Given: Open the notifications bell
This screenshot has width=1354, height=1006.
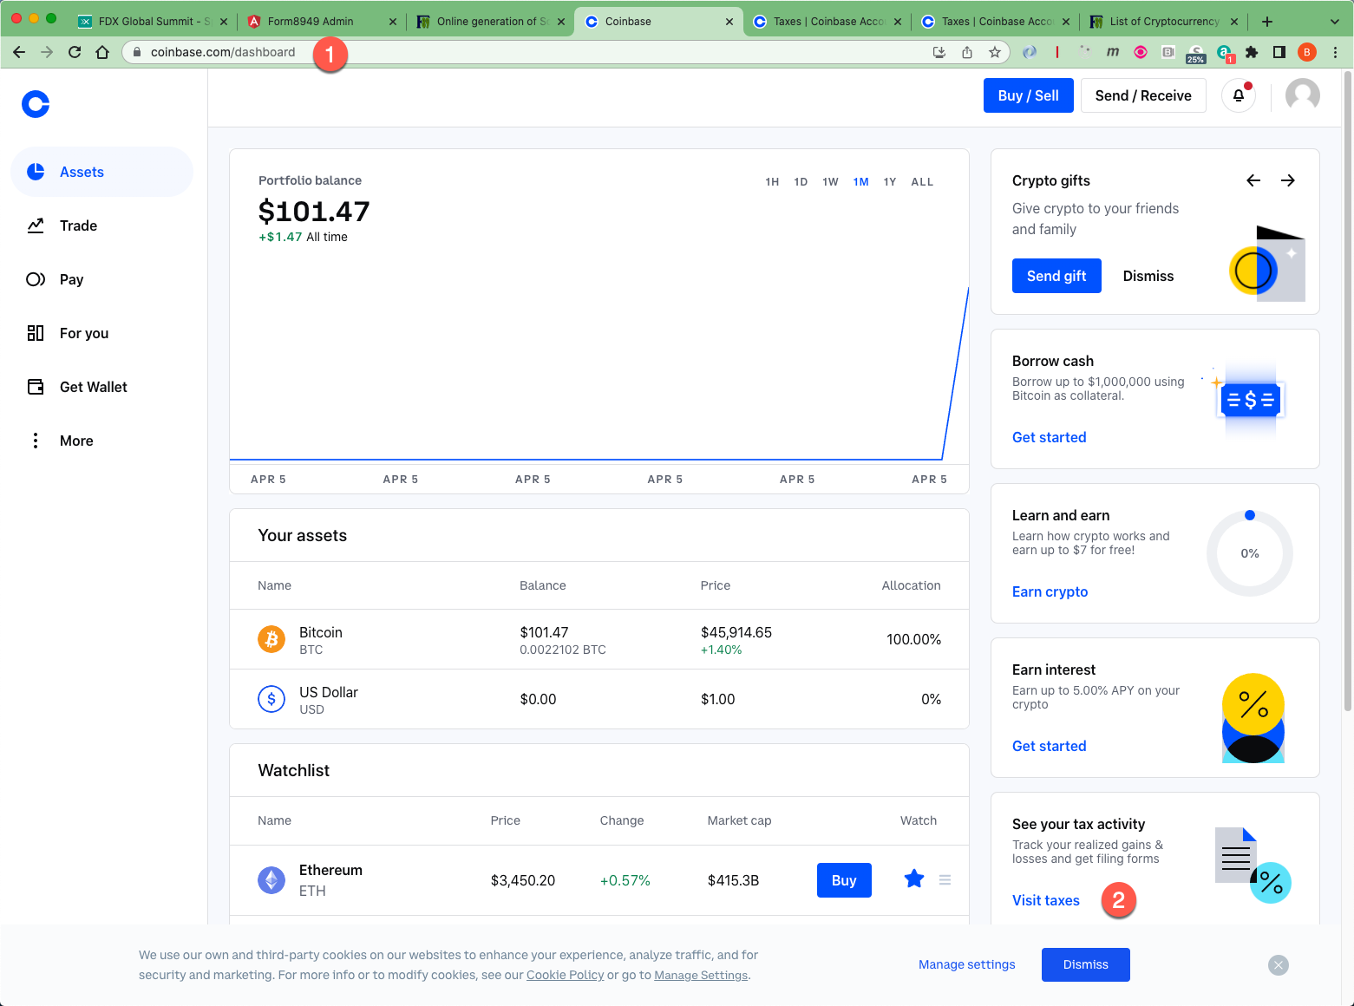Looking at the screenshot, I should click(x=1239, y=95).
